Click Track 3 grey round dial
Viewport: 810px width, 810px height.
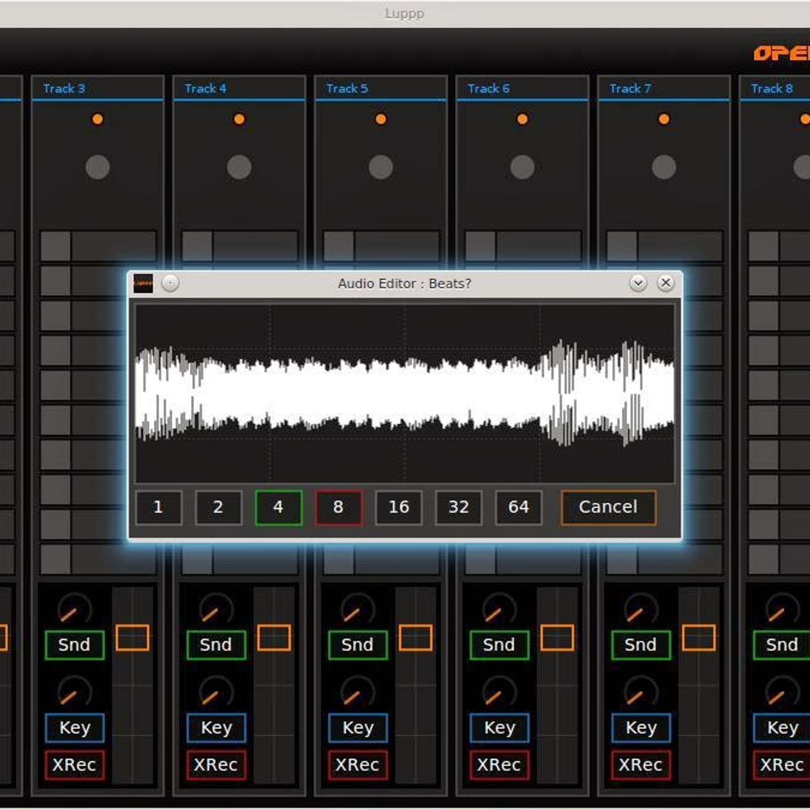click(98, 168)
